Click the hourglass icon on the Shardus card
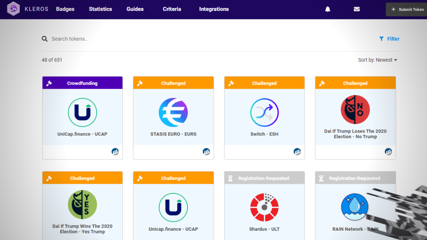 230,178
